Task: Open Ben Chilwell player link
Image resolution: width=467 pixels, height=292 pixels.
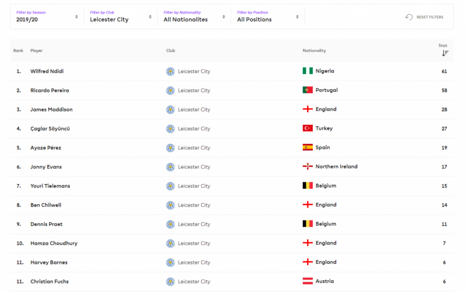Action: [x=46, y=205]
